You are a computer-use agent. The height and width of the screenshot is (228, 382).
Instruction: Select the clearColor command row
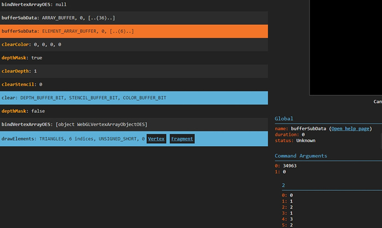(x=32, y=44)
